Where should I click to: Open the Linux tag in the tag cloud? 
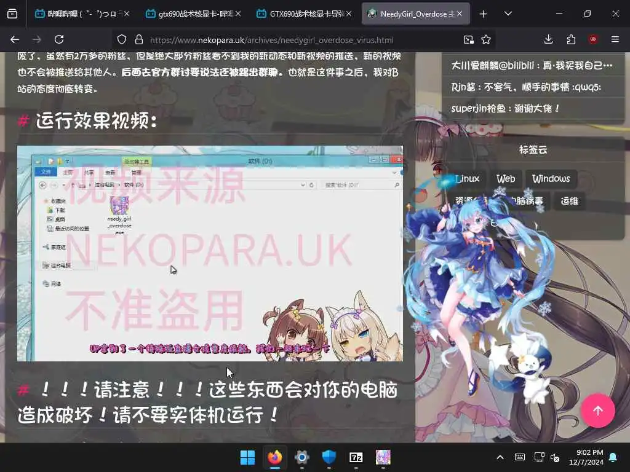(x=468, y=179)
